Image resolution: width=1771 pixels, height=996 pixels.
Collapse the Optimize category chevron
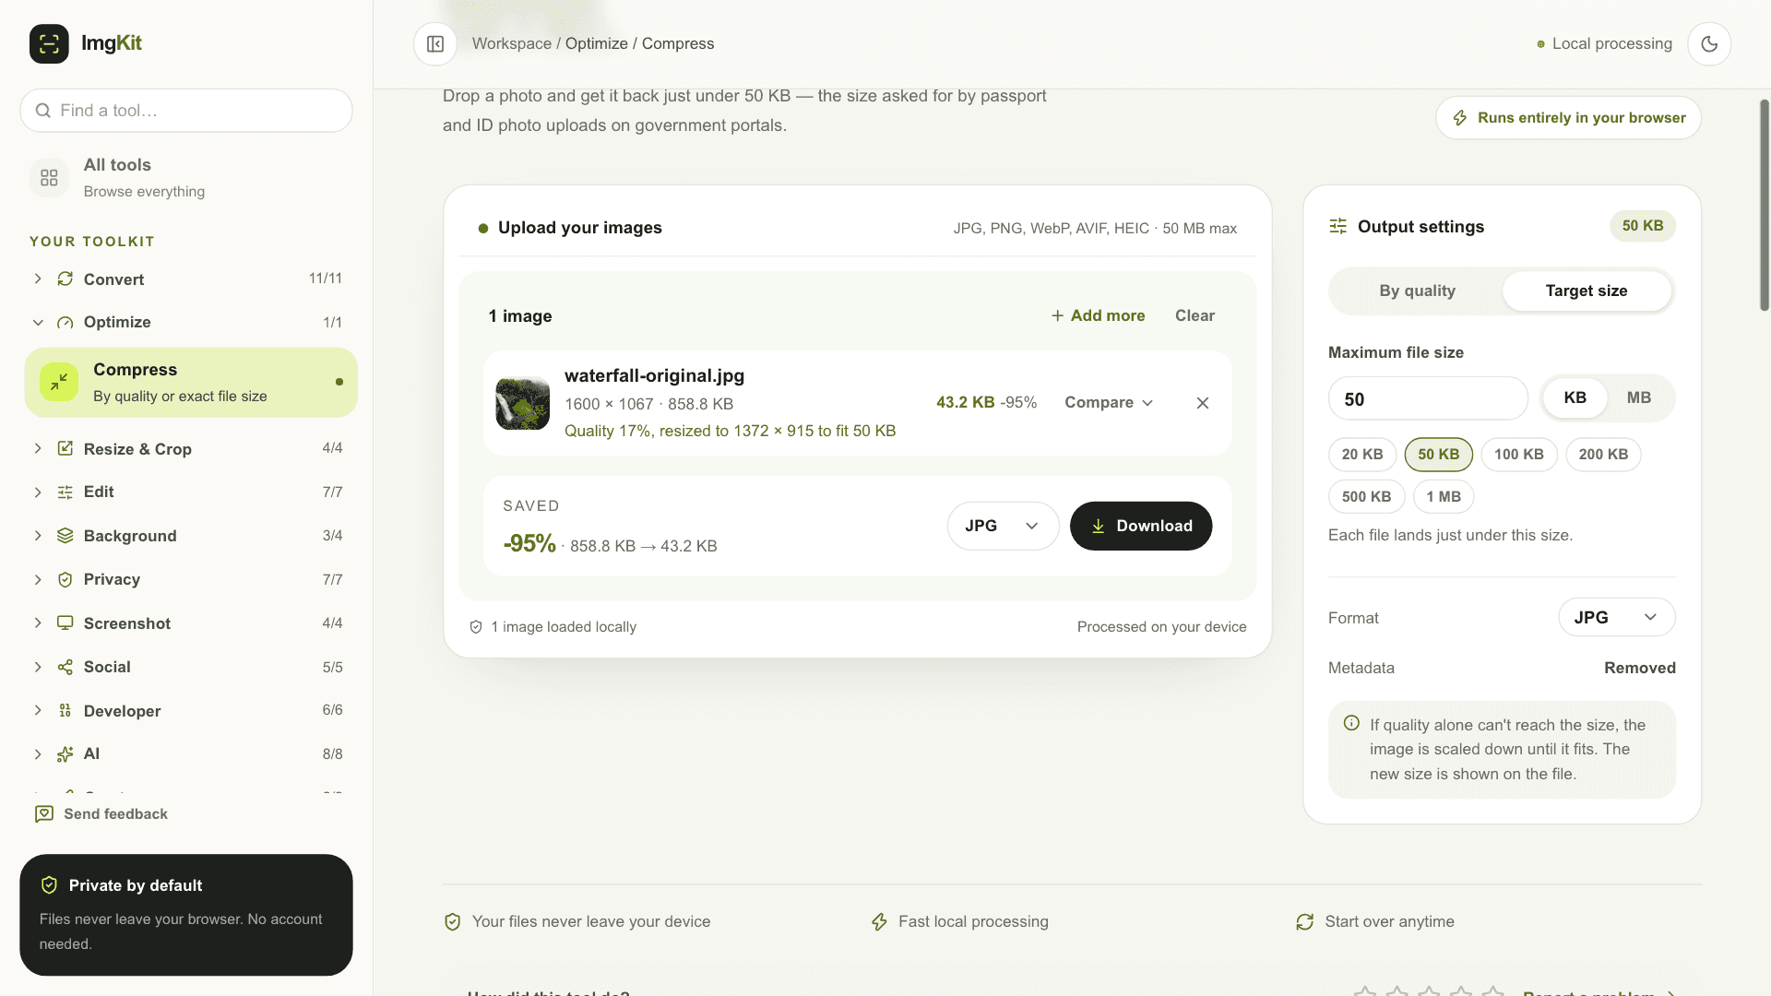pyautogui.click(x=38, y=323)
